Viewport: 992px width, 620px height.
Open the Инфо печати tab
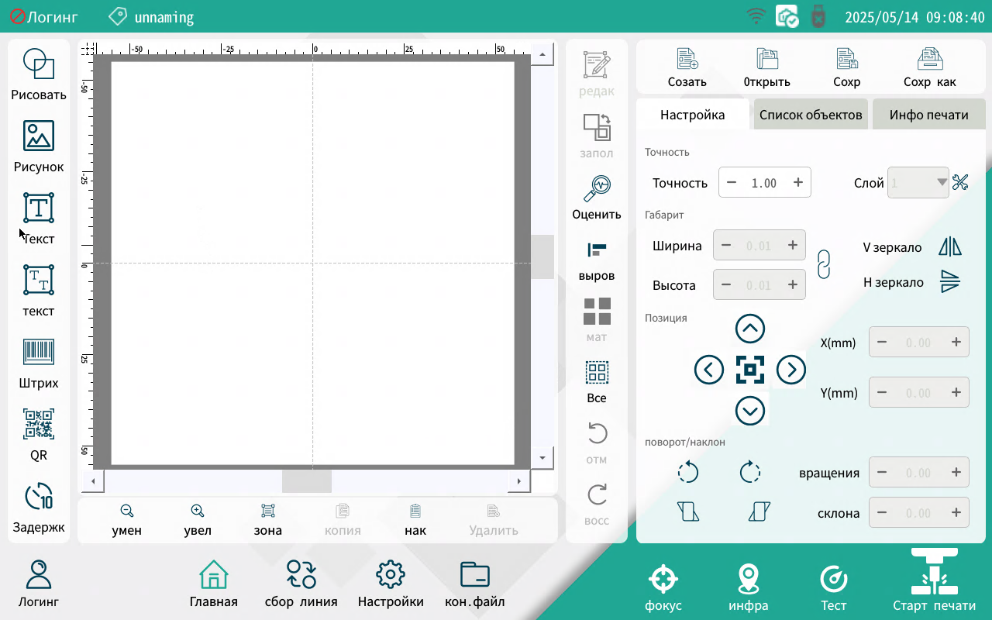pyautogui.click(x=928, y=115)
